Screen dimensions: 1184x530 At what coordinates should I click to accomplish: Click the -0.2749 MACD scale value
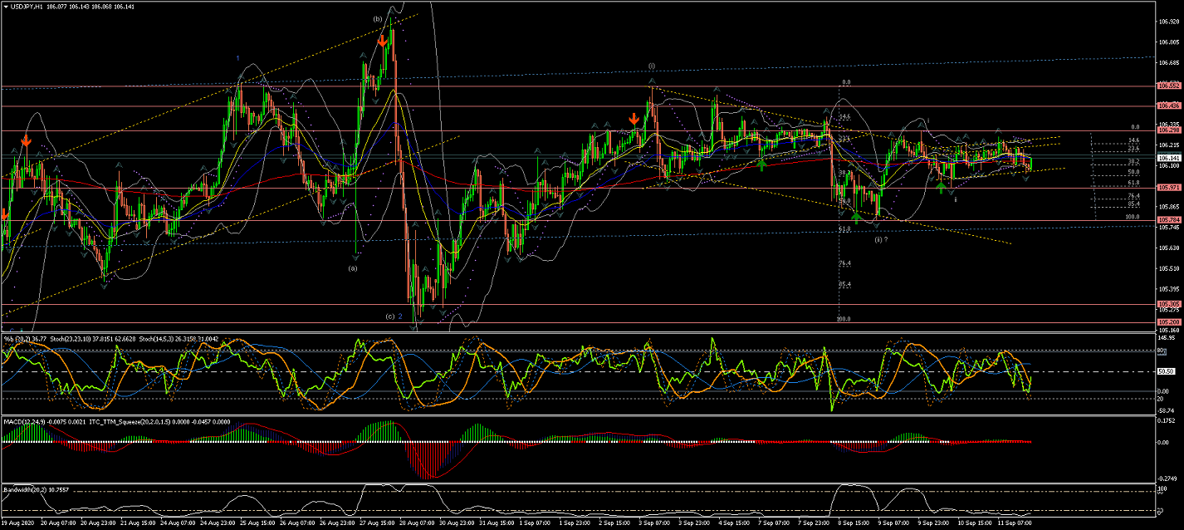tap(1169, 479)
